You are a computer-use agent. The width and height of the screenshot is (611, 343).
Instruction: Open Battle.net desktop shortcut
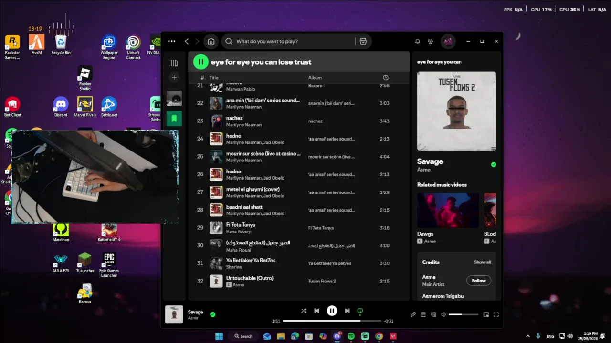pos(109,107)
